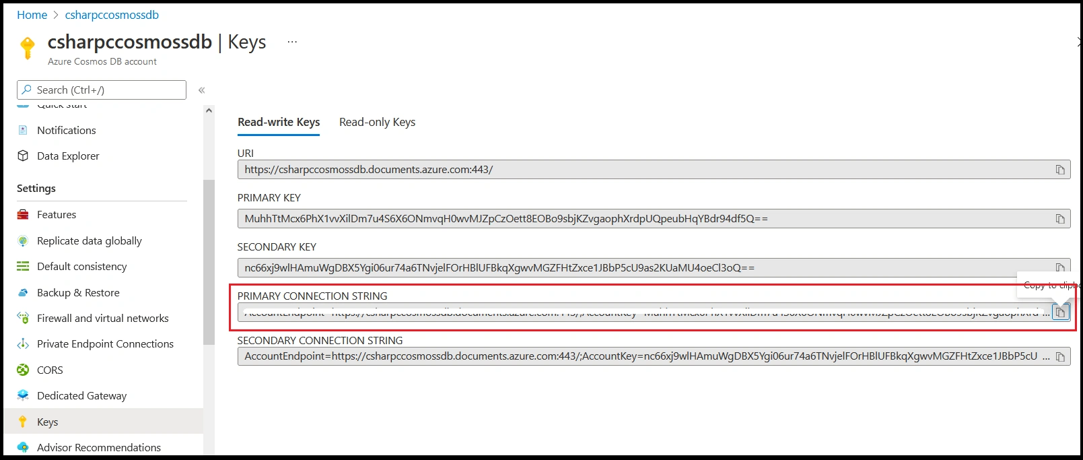The width and height of the screenshot is (1083, 460).
Task: Open Advisor Recommendations
Action: click(x=98, y=448)
